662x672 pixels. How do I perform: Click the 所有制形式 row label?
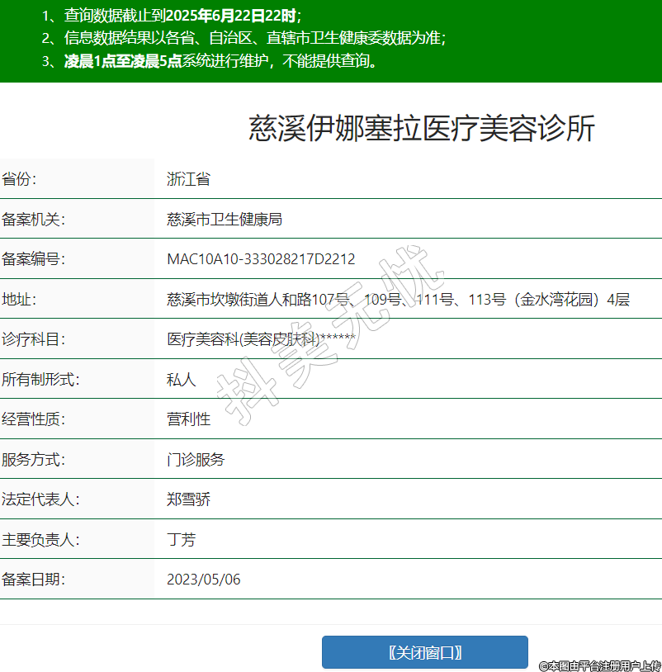(40, 379)
